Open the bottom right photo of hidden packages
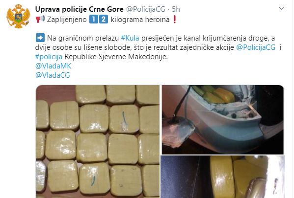 tap(223, 176)
